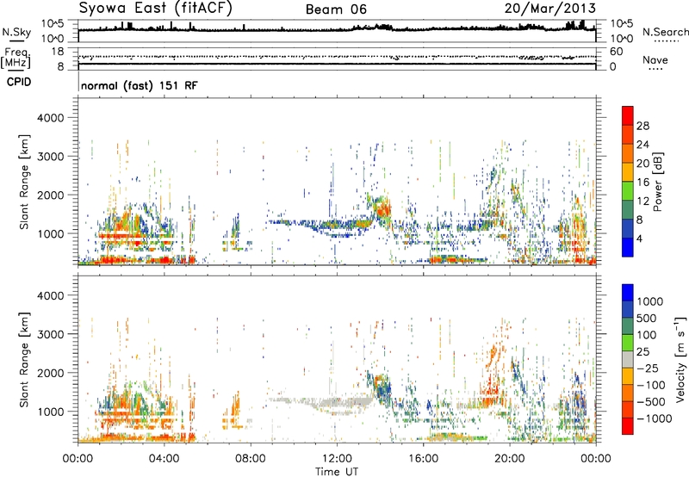Click the '1000' Velocity colorbar tick
This screenshot has height=477, width=689.
coord(650,301)
